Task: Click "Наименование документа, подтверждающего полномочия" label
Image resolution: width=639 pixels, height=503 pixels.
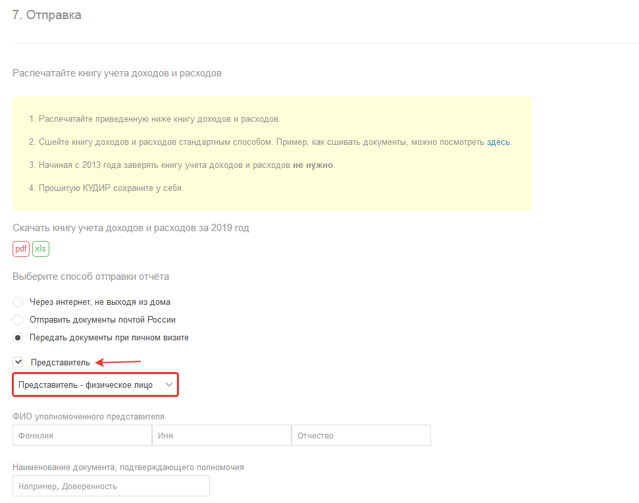Action: point(128,467)
